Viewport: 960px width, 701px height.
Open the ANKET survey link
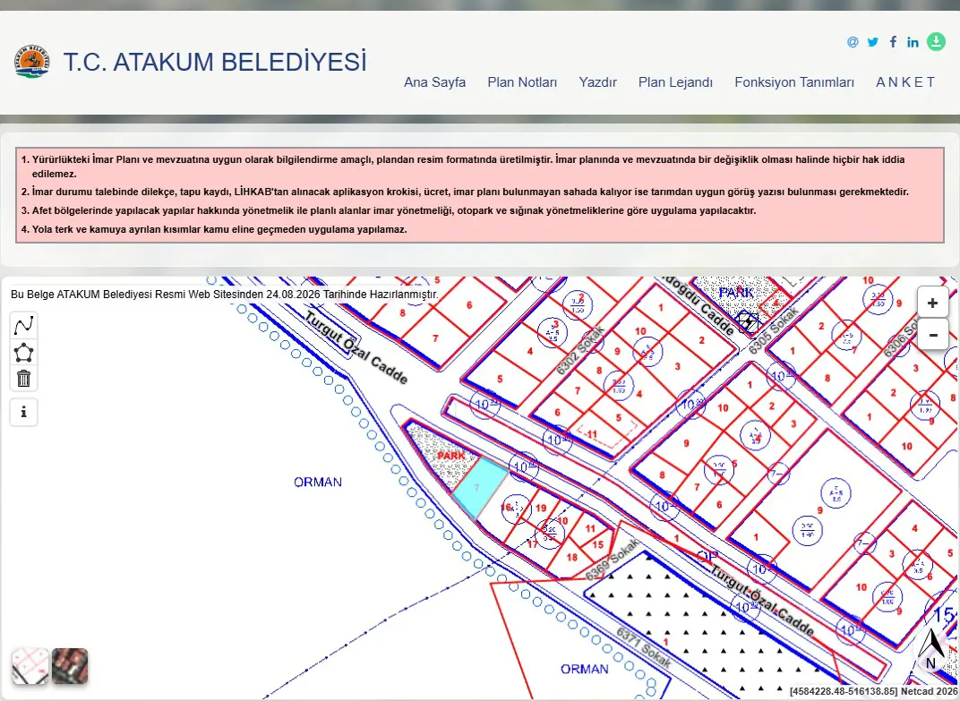coord(904,82)
